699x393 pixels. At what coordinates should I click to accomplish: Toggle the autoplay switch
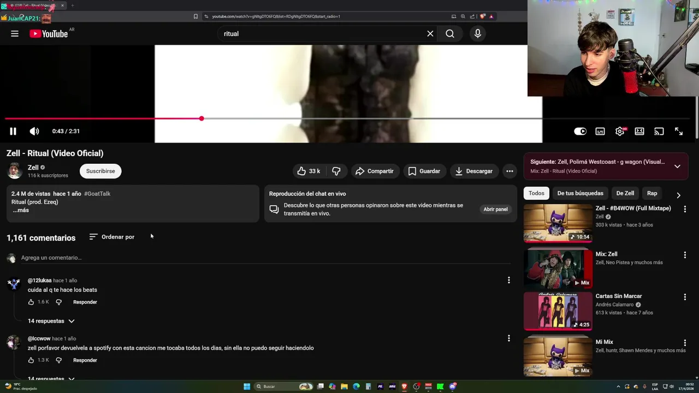[x=580, y=131]
